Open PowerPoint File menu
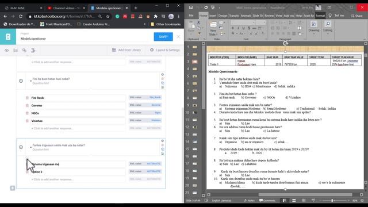 (191, 16)
